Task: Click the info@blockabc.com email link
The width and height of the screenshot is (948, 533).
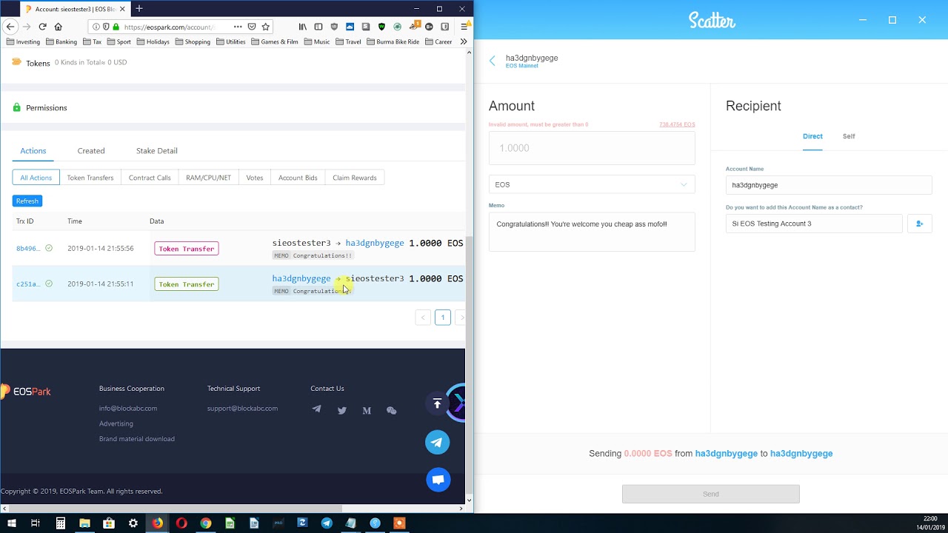Action: point(128,409)
